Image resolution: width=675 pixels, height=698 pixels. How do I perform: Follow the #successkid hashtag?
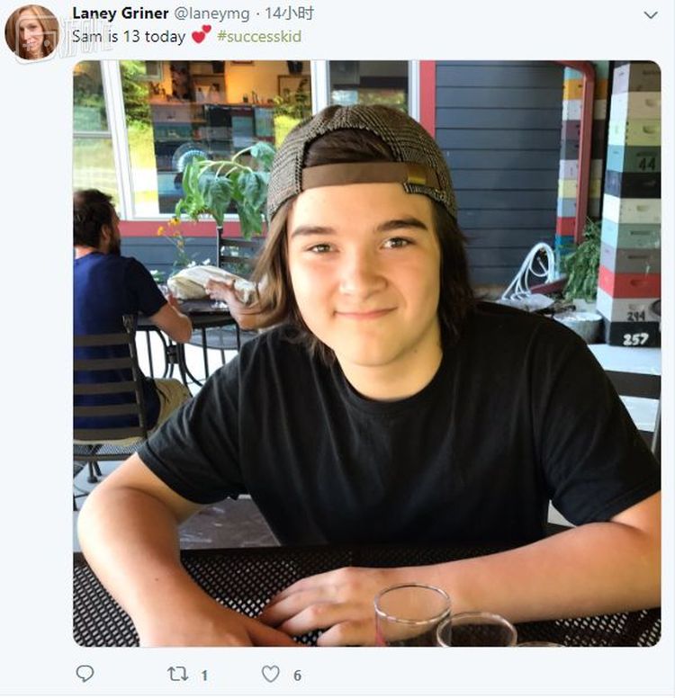point(259,37)
